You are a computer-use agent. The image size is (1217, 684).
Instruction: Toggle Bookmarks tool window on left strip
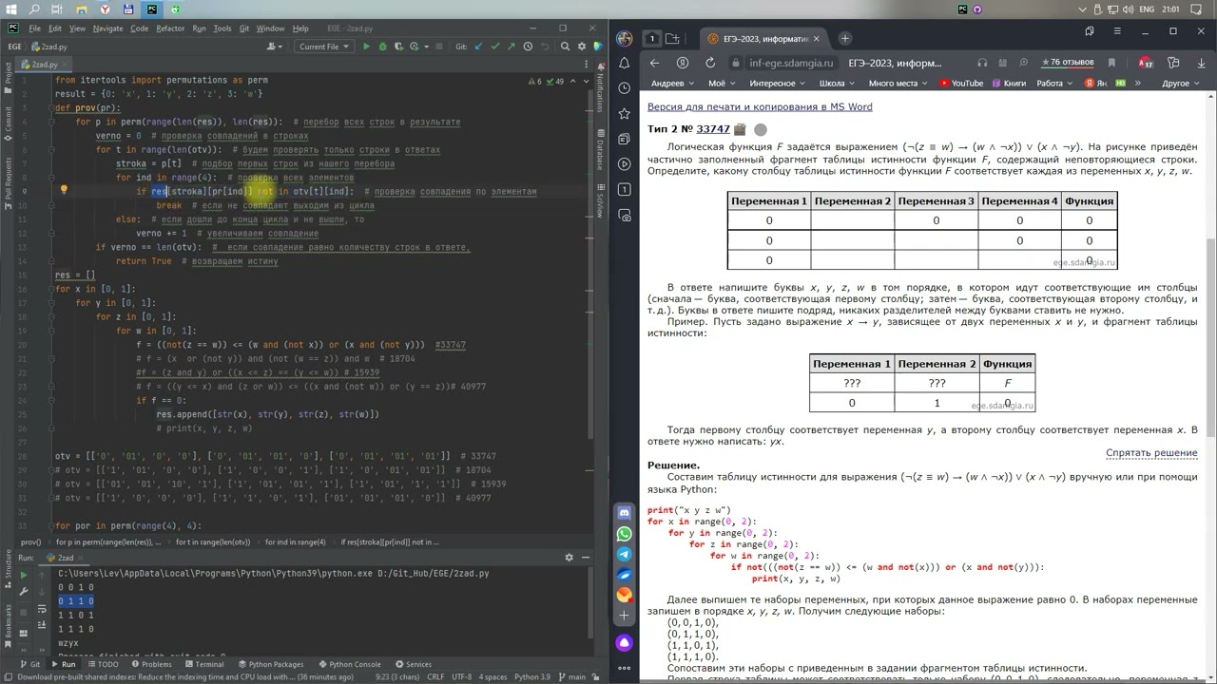coord(9,628)
